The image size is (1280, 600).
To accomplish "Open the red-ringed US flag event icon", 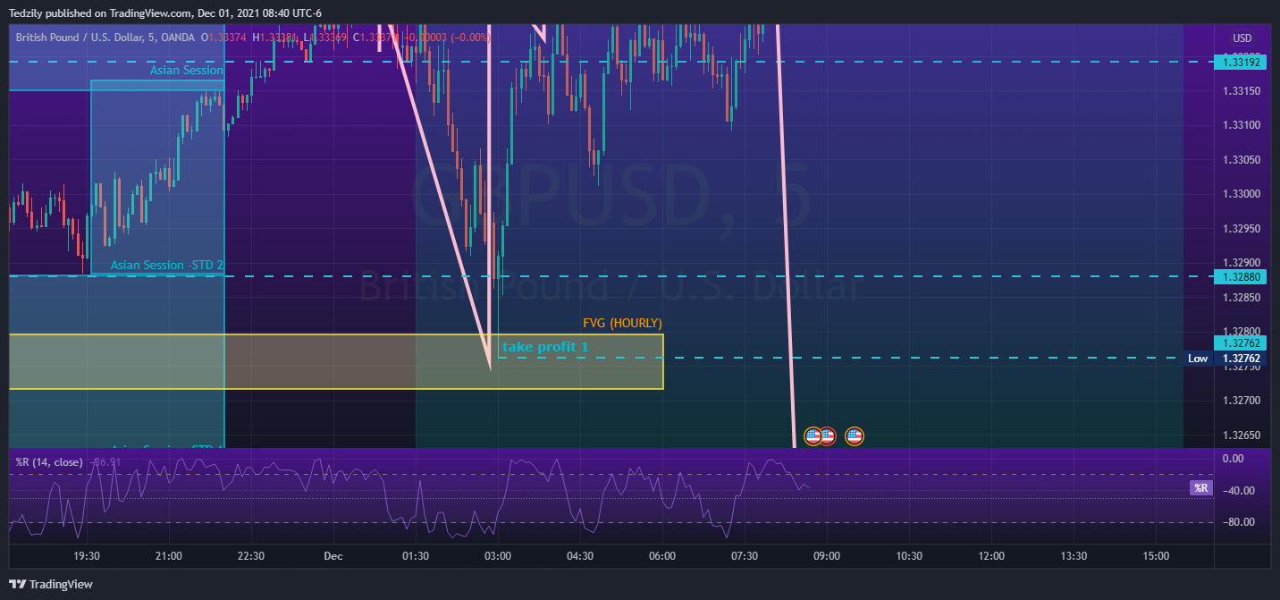I will pyautogui.click(x=828, y=436).
